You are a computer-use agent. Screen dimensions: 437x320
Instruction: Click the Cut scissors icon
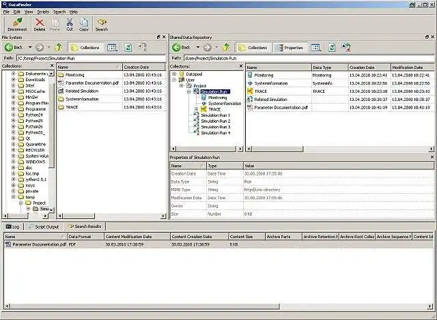(70, 25)
